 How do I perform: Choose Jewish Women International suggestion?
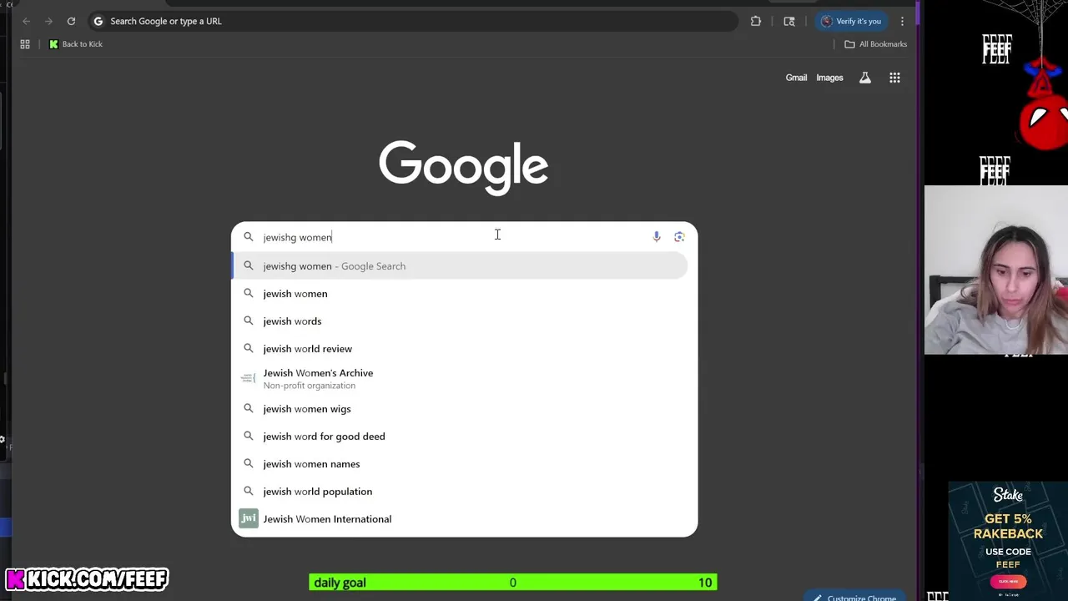(459, 519)
